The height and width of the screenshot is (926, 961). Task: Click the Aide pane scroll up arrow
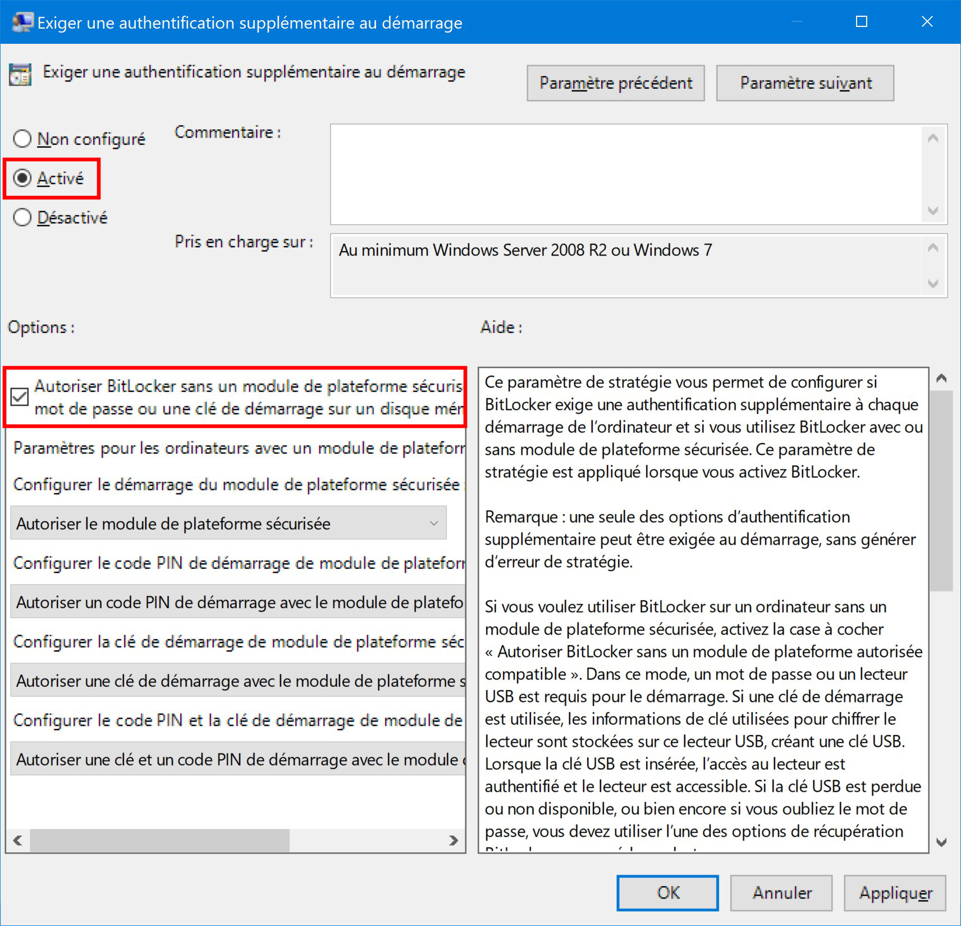pyautogui.click(x=942, y=378)
